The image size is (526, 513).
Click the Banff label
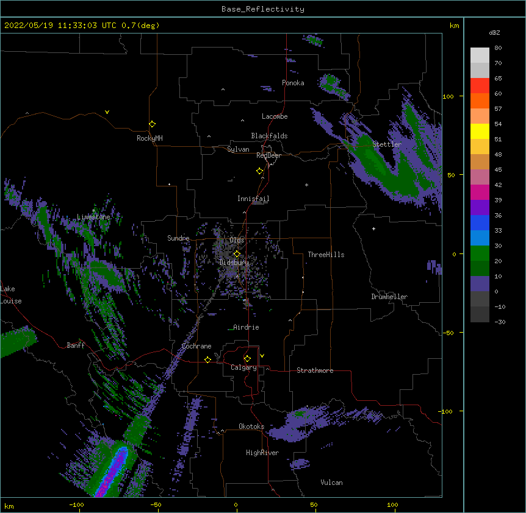pos(76,345)
